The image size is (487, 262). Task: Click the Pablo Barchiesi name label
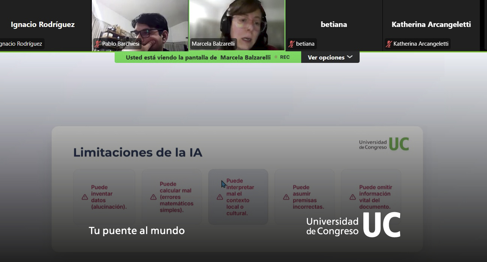pos(117,44)
